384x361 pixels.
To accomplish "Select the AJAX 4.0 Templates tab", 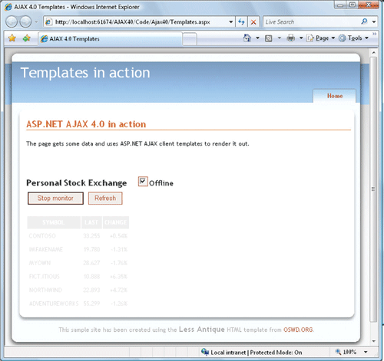I will click(110, 39).
